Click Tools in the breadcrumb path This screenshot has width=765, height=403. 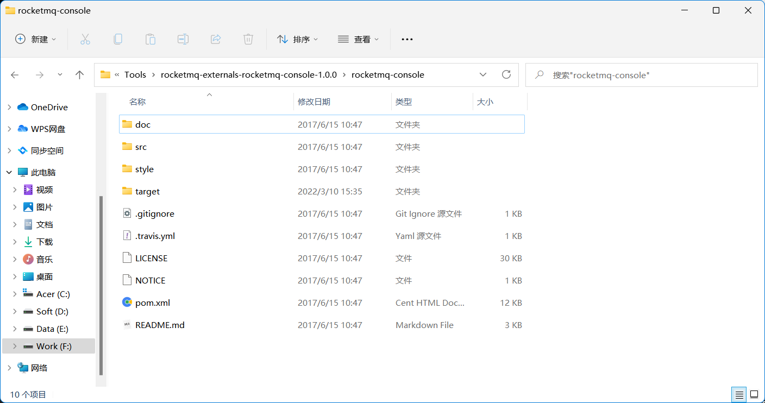(x=135, y=74)
